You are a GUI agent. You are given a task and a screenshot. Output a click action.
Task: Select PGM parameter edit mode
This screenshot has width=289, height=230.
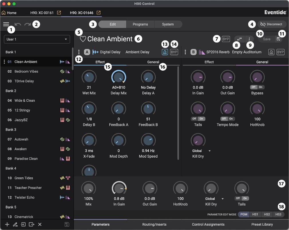point(244,214)
